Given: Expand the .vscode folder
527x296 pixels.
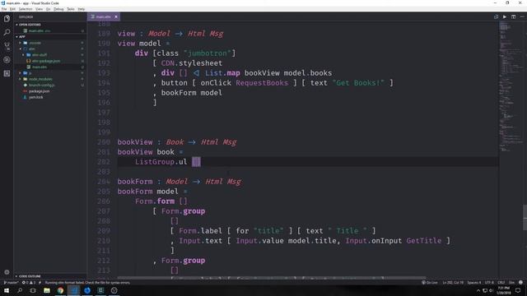Looking at the screenshot, I should [x=50, y=43].
